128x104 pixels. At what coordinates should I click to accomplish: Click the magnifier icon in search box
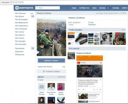point(37,8)
